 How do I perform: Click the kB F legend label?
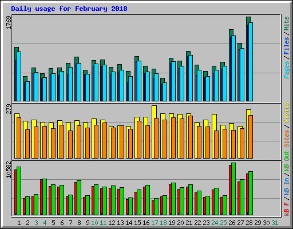coord(287,208)
